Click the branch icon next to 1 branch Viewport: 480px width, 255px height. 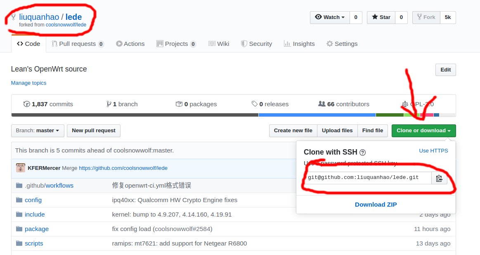(109, 104)
